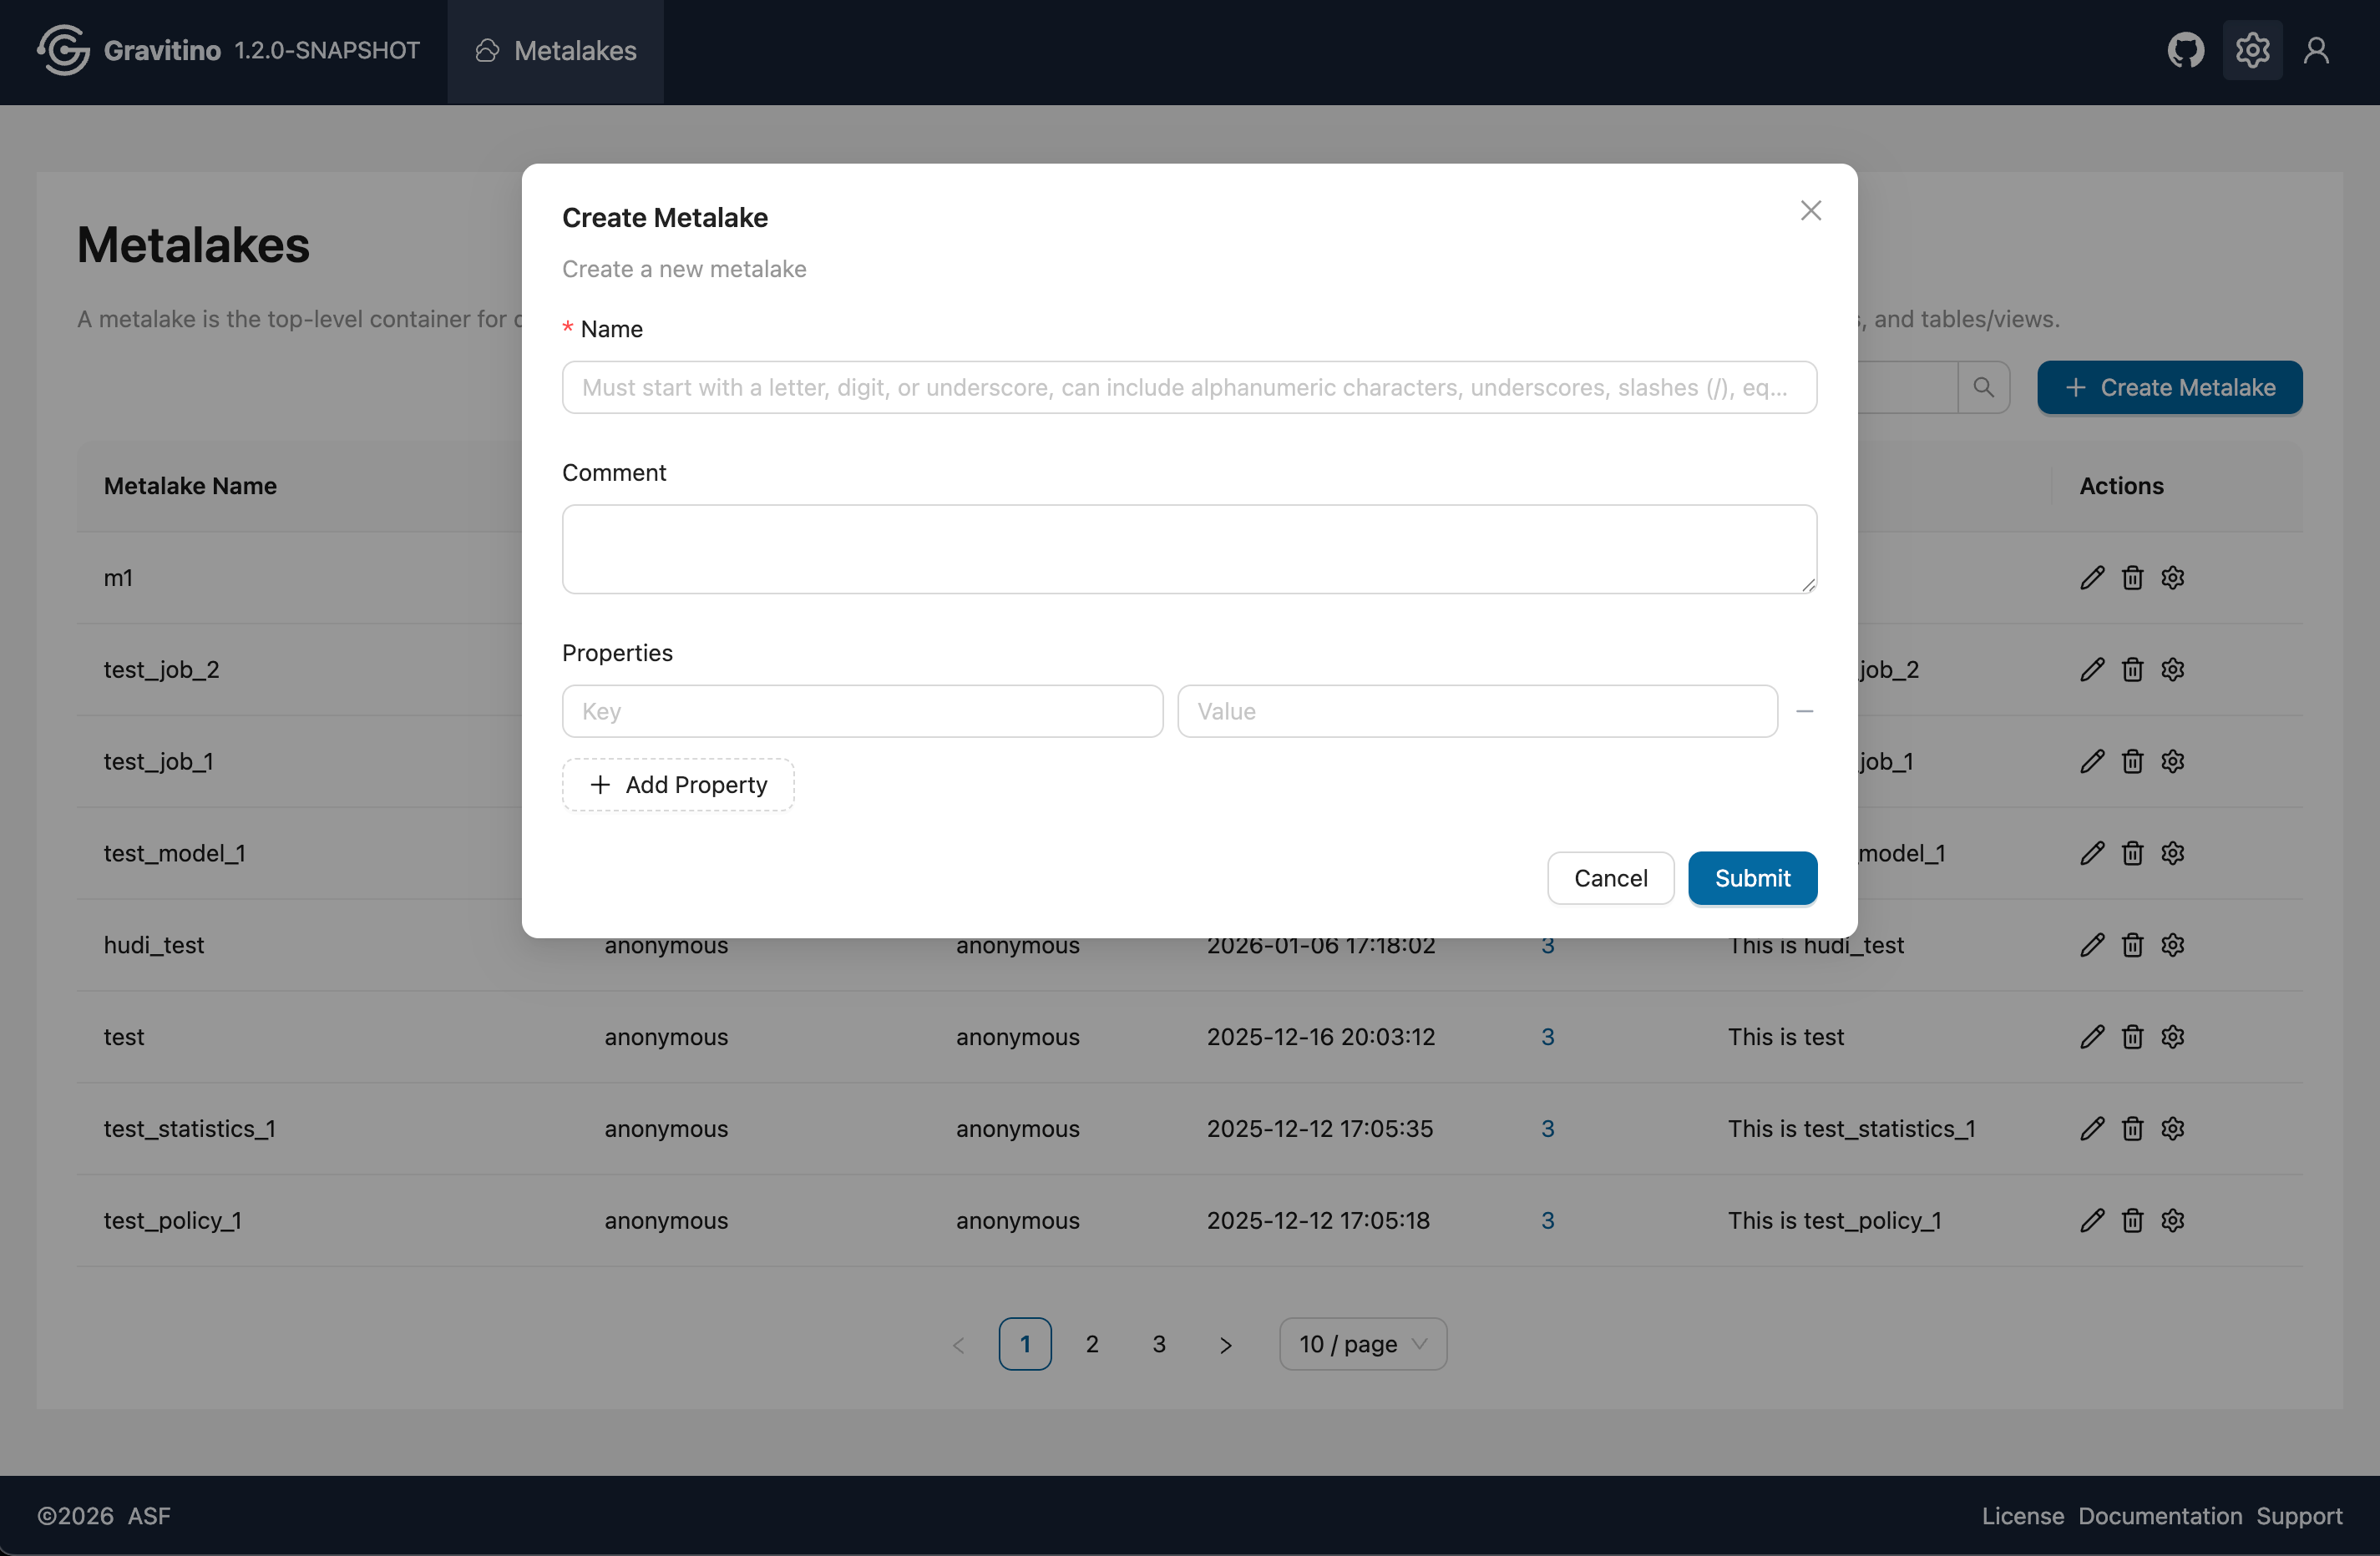Edit test_statistics_1 with pencil icon
Image resolution: width=2380 pixels, height=1556 pixels.
2091,1129
